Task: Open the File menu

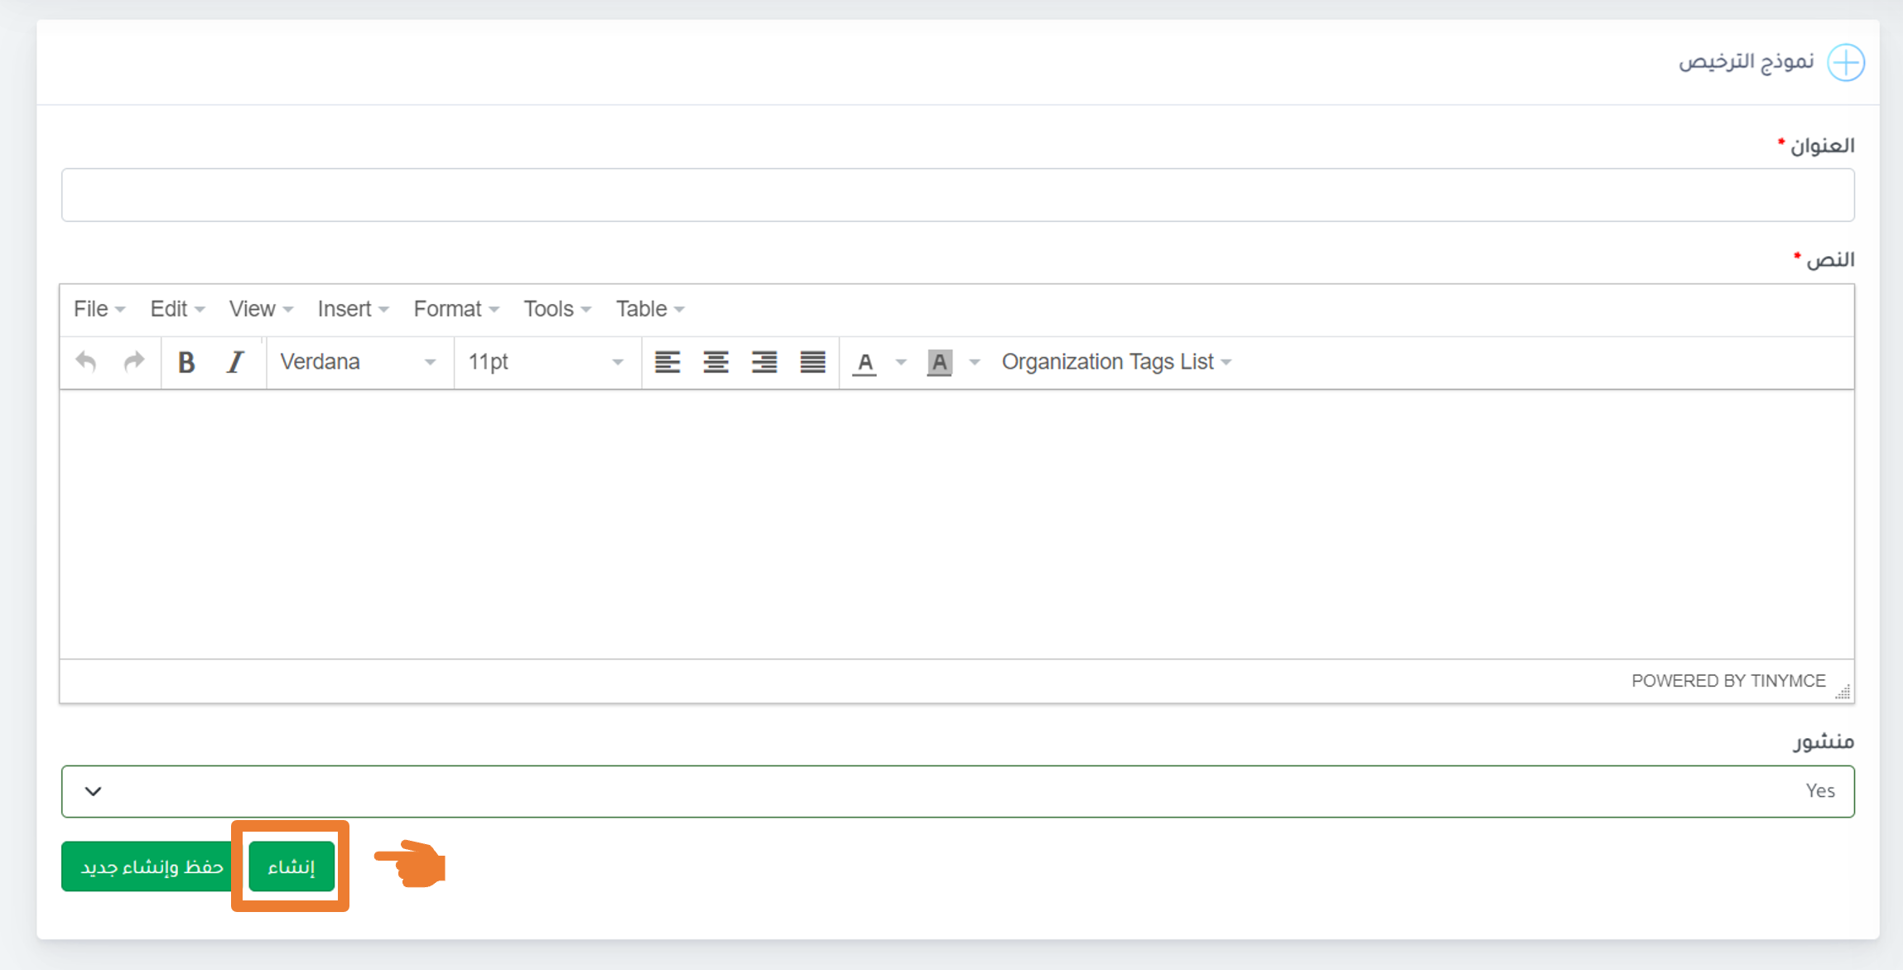Action: pos(99,309)
